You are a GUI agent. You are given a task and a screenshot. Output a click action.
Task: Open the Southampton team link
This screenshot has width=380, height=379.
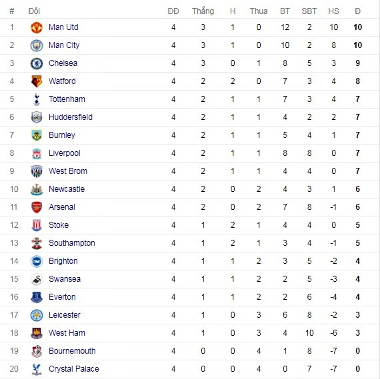72,243
